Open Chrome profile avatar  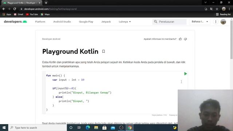224,9
